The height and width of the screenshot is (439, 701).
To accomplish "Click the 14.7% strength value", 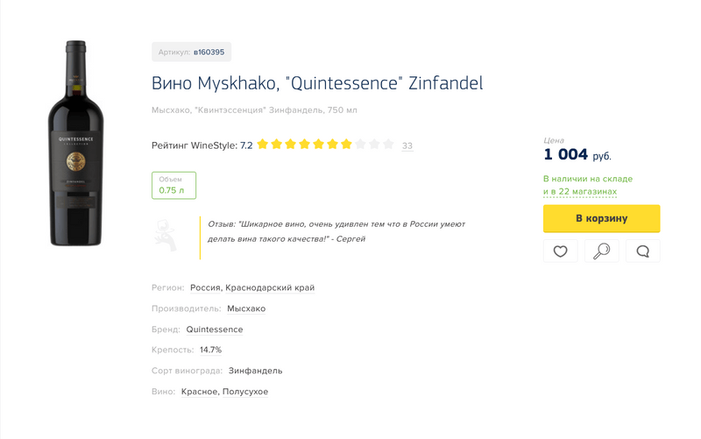I will point(210,350).
